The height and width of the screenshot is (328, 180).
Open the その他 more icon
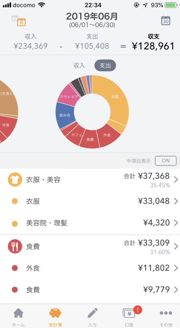(x=166, y=313)
